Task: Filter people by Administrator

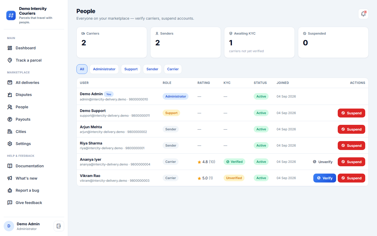Action: [x=104, y=69]
